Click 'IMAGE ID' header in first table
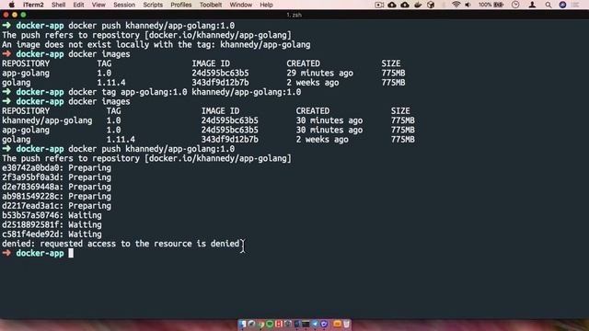589x331 pixels. coord(211,63)
